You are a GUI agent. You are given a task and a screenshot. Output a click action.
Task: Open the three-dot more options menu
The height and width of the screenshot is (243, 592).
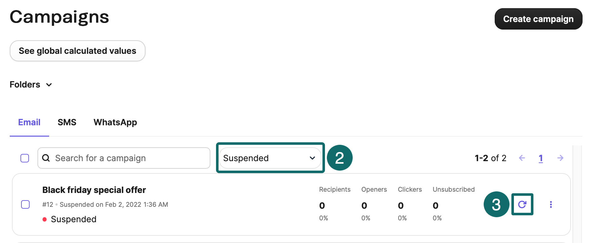click(551, 205)
